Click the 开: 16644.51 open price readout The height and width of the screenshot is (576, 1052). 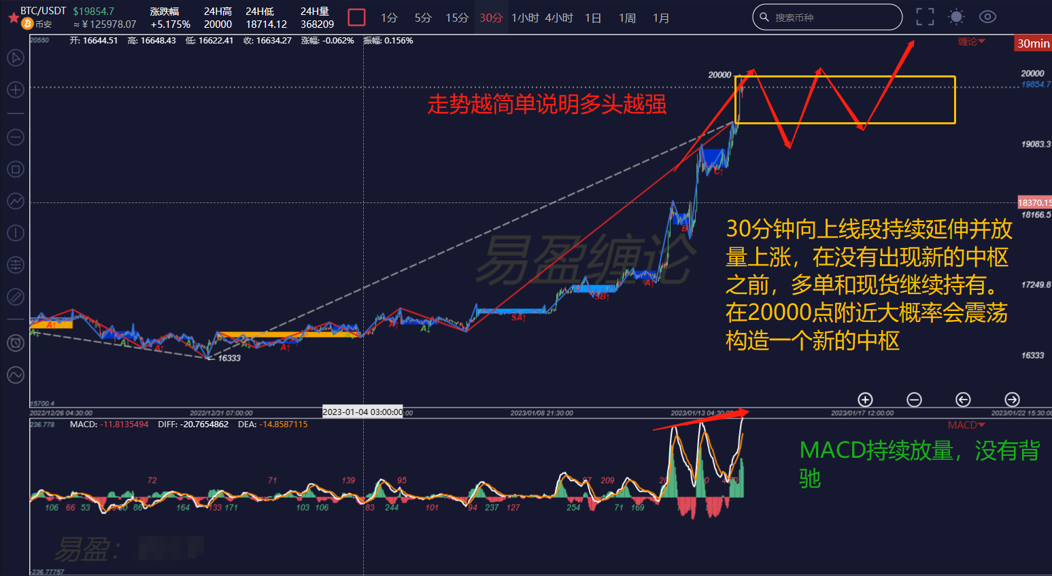point(94,41)
